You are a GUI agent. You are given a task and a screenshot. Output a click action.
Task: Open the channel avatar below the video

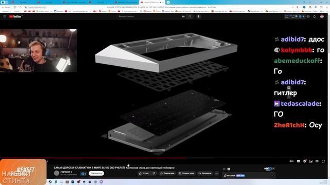56,173
